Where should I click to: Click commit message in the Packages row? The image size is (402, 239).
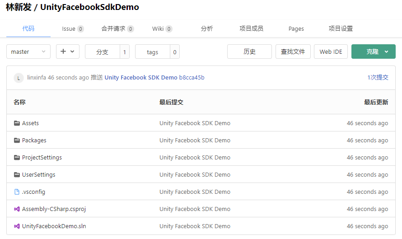195,141
